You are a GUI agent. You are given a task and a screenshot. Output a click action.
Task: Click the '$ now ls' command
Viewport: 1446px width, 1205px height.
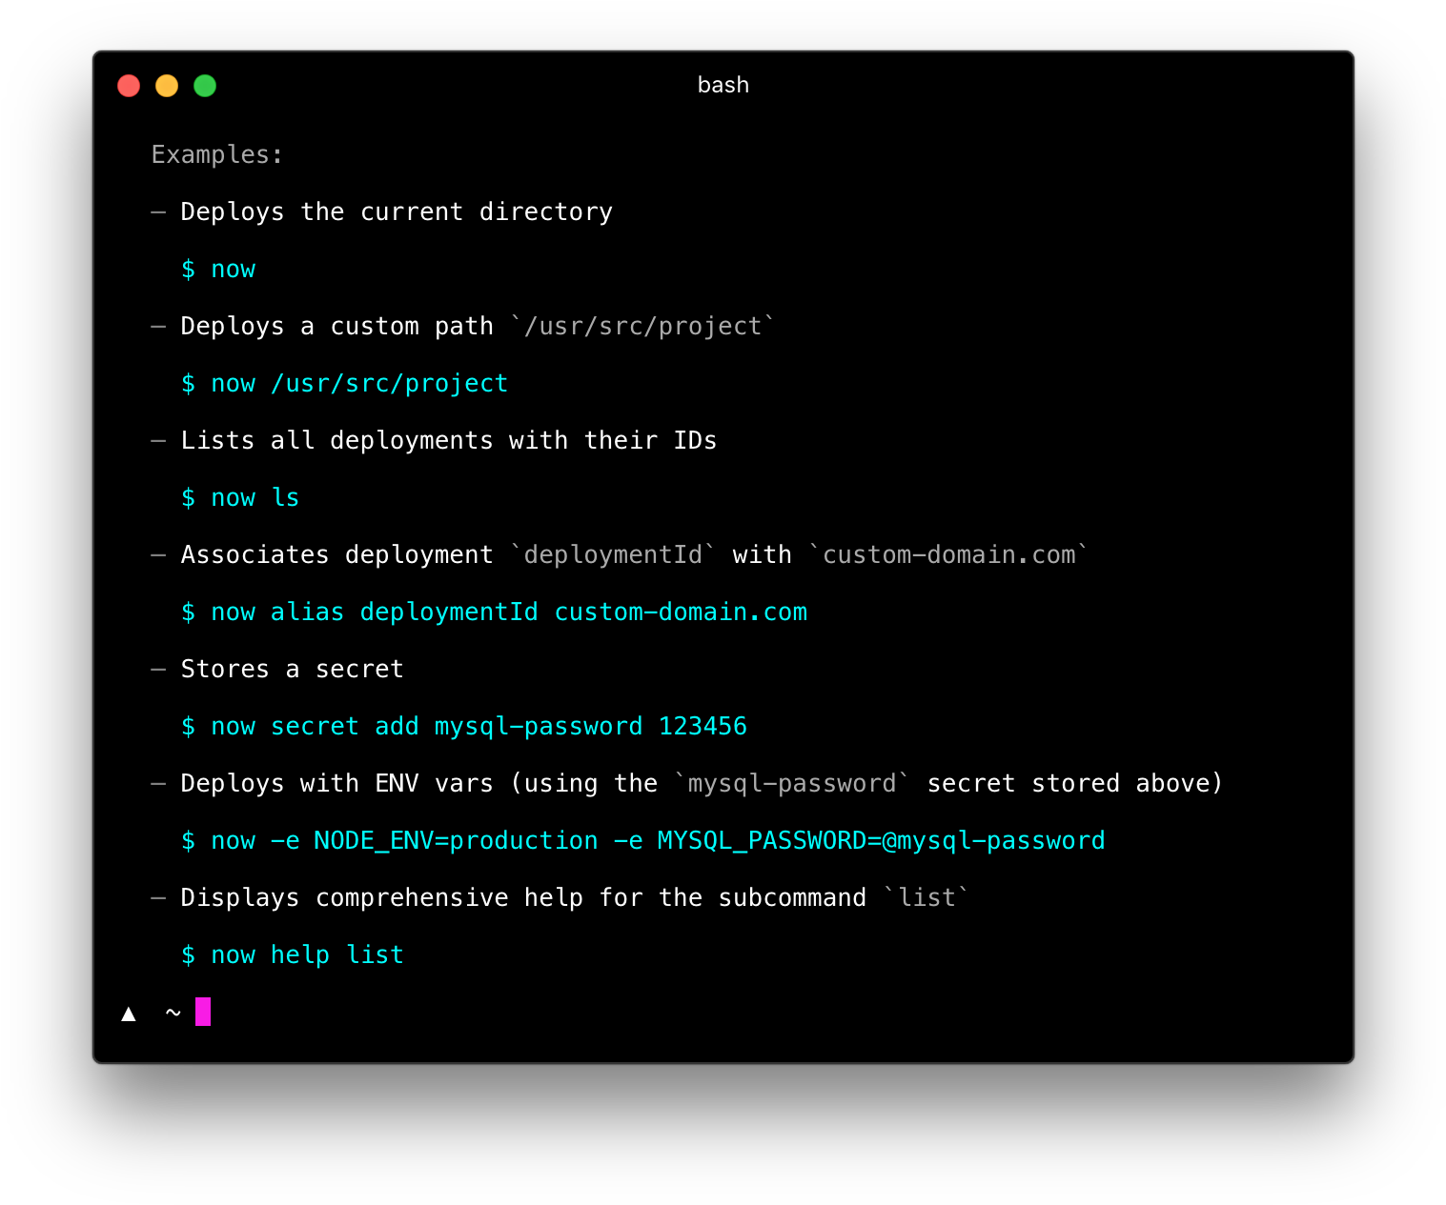240,498
